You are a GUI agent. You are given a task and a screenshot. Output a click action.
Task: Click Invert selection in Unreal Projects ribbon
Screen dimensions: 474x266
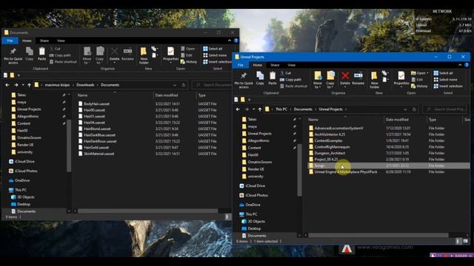448,86
